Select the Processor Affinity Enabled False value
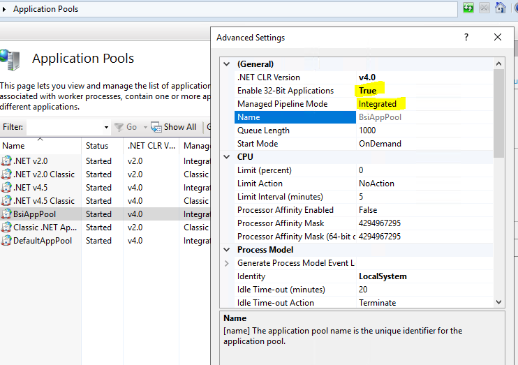This screenshot has height=365, width=518. click(x=367, y=210)
